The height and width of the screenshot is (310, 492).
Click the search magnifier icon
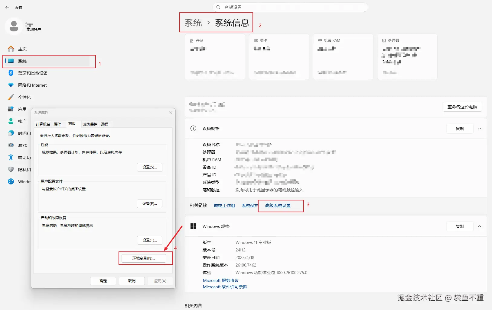(218, 7)
